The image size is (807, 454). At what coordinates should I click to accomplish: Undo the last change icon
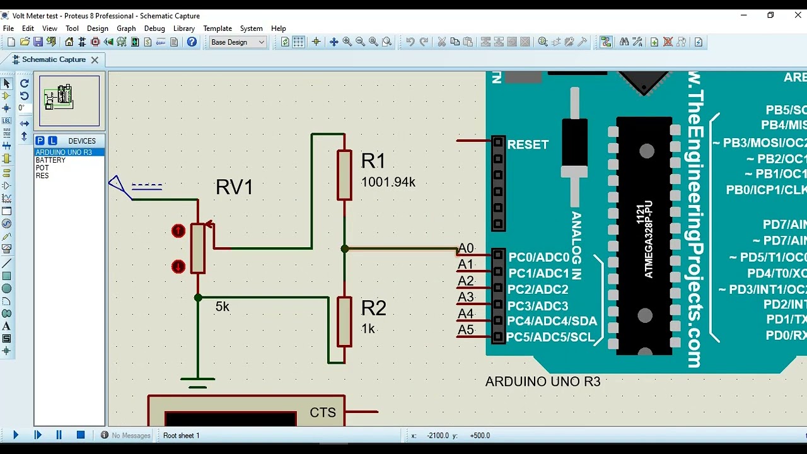point(410,42)
